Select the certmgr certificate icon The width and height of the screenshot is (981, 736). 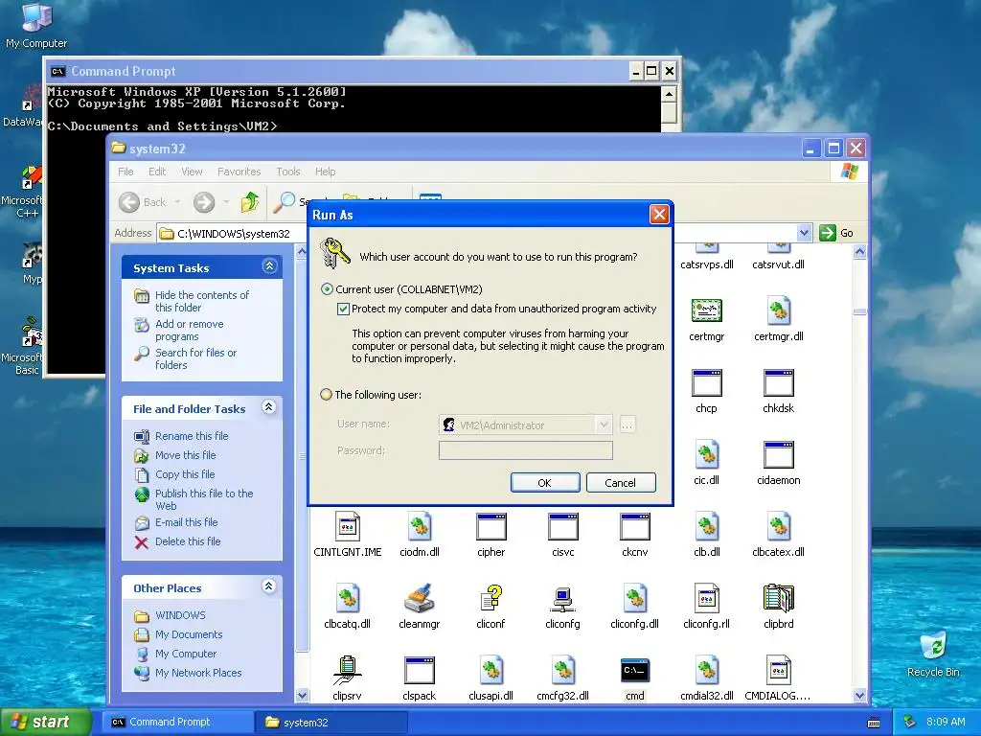[706, 311]
